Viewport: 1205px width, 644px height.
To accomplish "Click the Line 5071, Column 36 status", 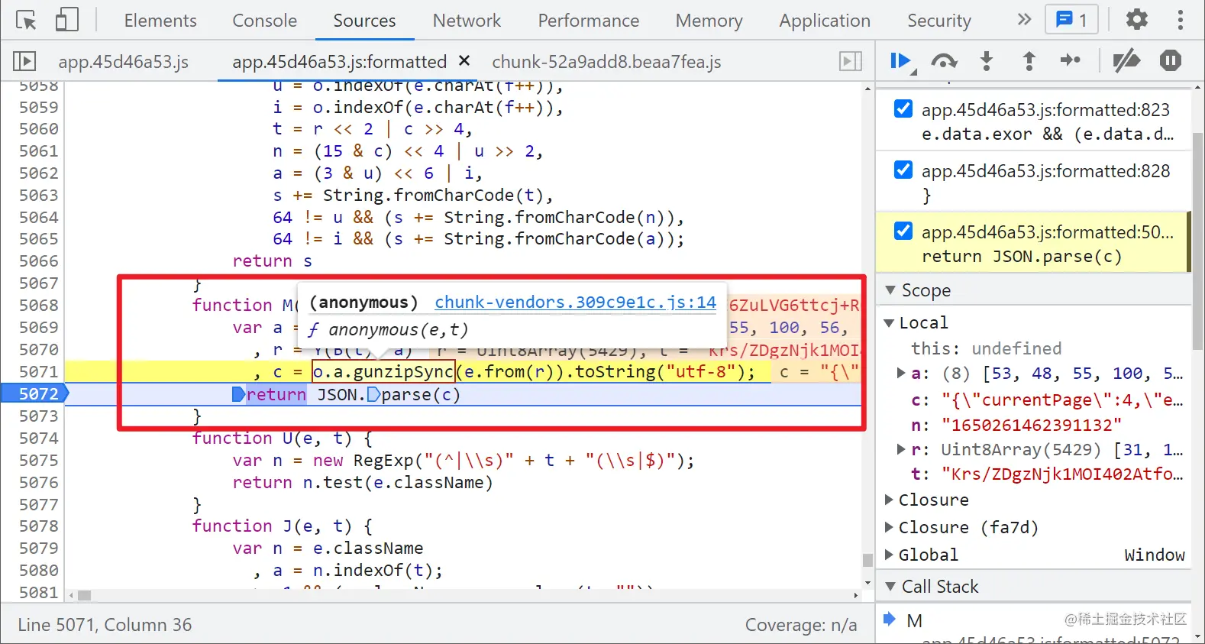I will pos(105,625).
